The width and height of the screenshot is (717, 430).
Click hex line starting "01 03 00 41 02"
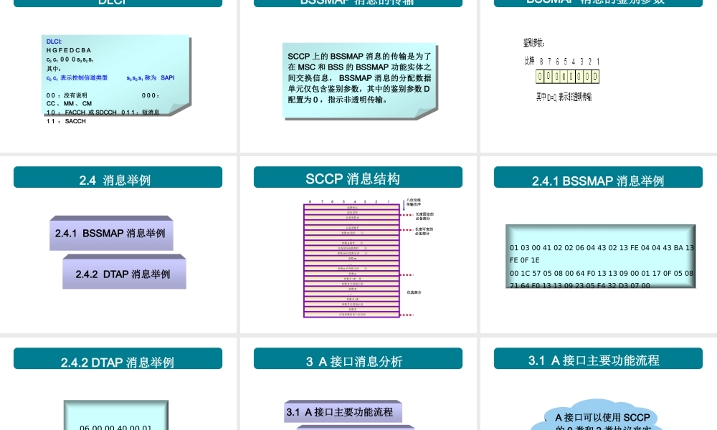pos(602,248)
